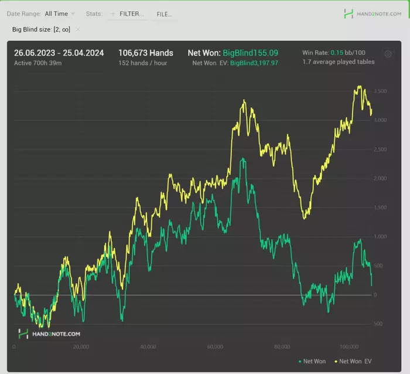
Task: Click the 26.06.2023 - 25.04.2024 date header
Action: coord(59,53)
